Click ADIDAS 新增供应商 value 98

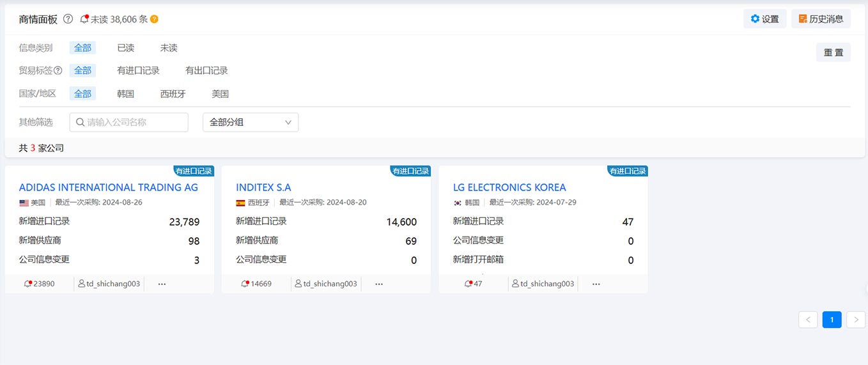pyautogui.click(x=194, y=241)
